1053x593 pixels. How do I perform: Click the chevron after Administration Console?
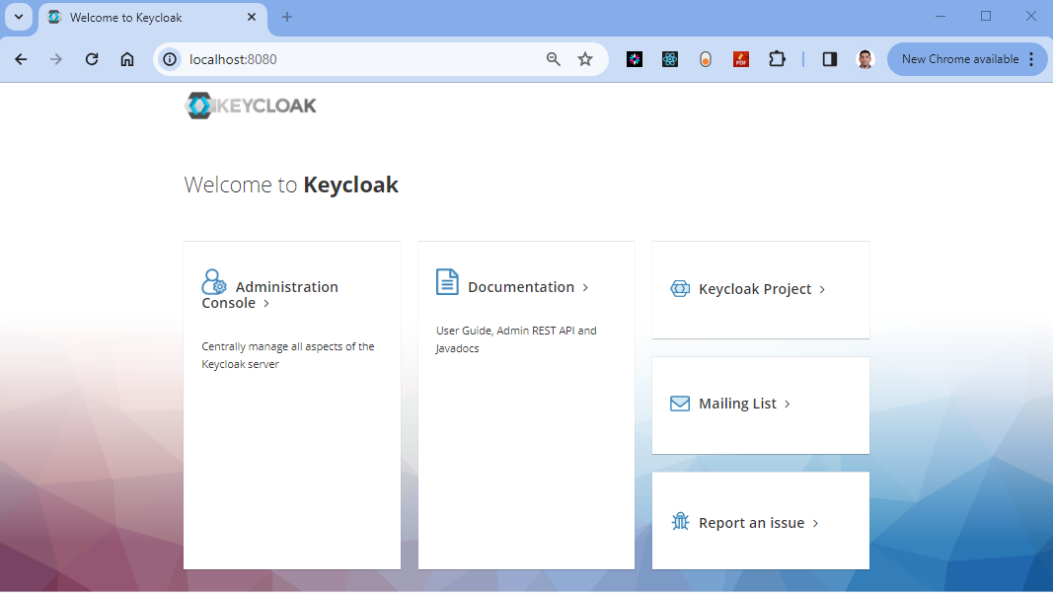[266, 304]
